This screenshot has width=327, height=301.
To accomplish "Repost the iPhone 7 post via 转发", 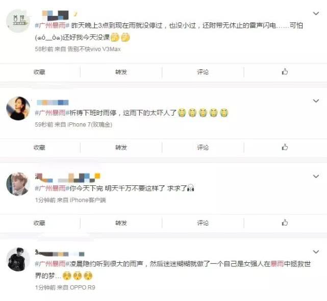I will coord(121,148).
